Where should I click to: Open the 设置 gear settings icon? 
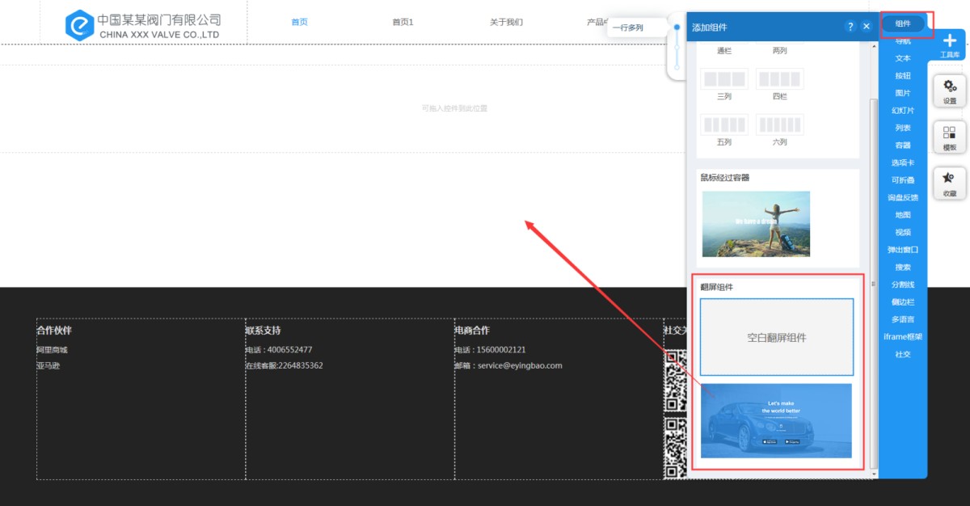pos(950,87)
